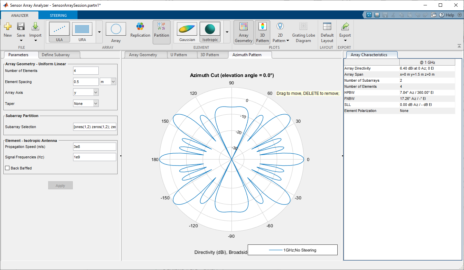Toggle the Array Geometry plot button
The image size is (464, 270).
coord(243,32)
